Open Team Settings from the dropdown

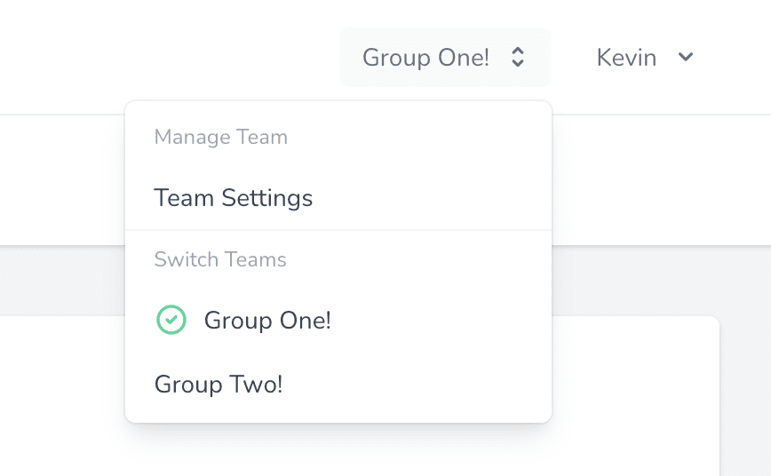(234, 197)
